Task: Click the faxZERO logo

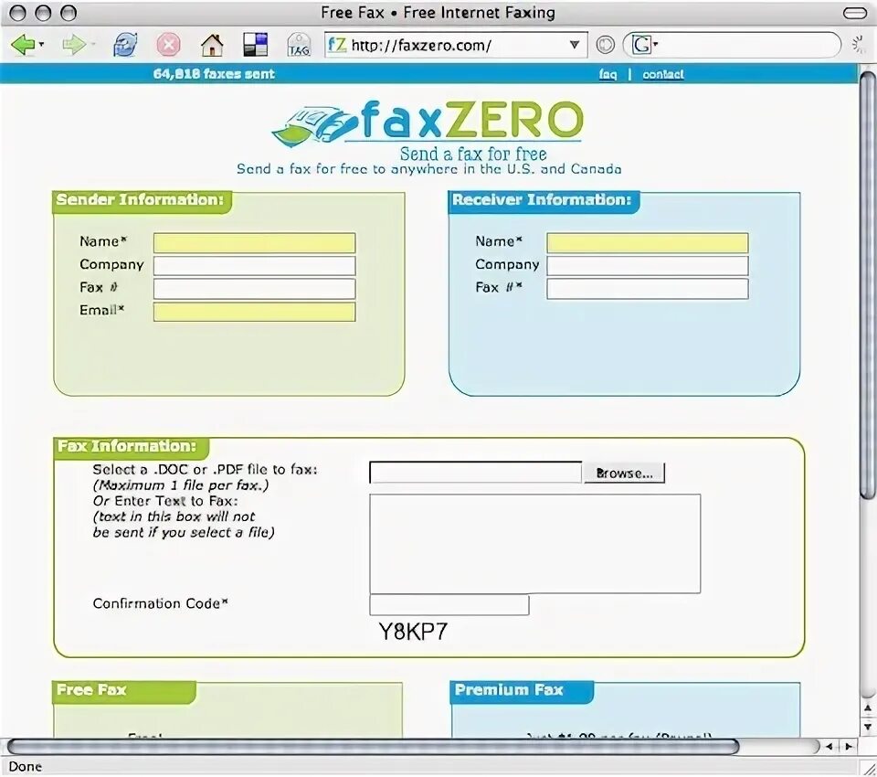Action: tap(428, 123)
